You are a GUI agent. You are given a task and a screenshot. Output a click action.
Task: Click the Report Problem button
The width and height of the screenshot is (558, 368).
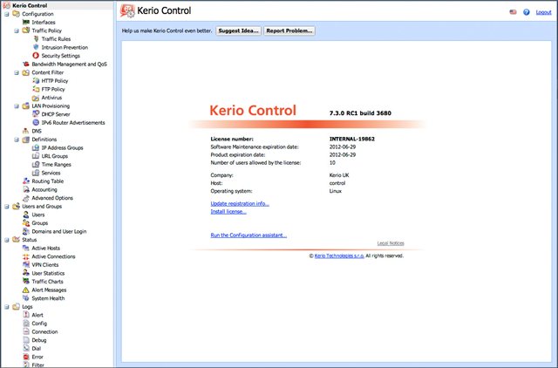point(289,31)
